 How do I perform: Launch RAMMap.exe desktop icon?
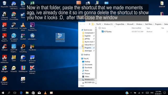(23, 69)
